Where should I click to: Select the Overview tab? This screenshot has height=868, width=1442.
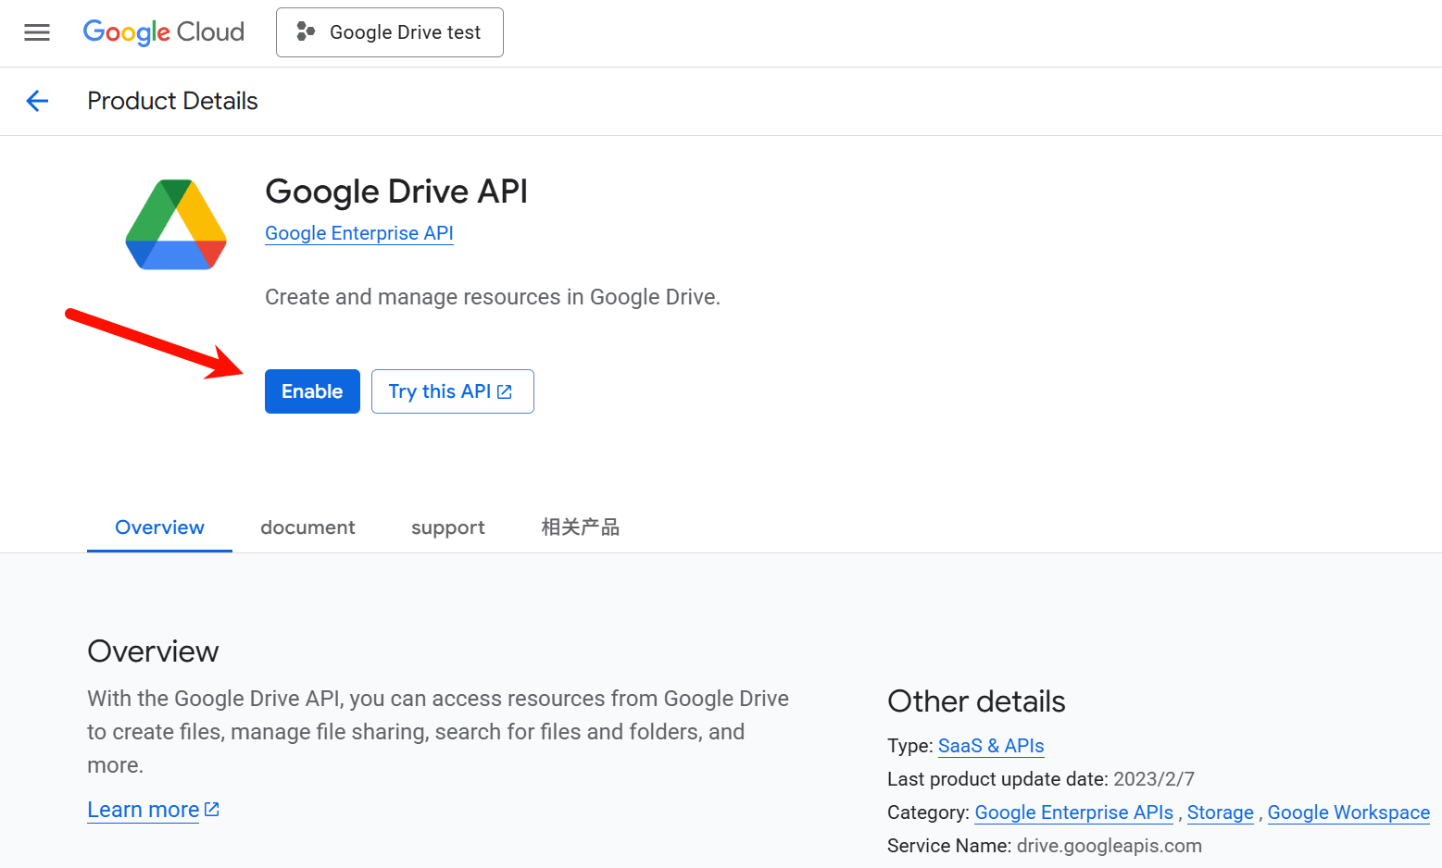tap(159, 527)
